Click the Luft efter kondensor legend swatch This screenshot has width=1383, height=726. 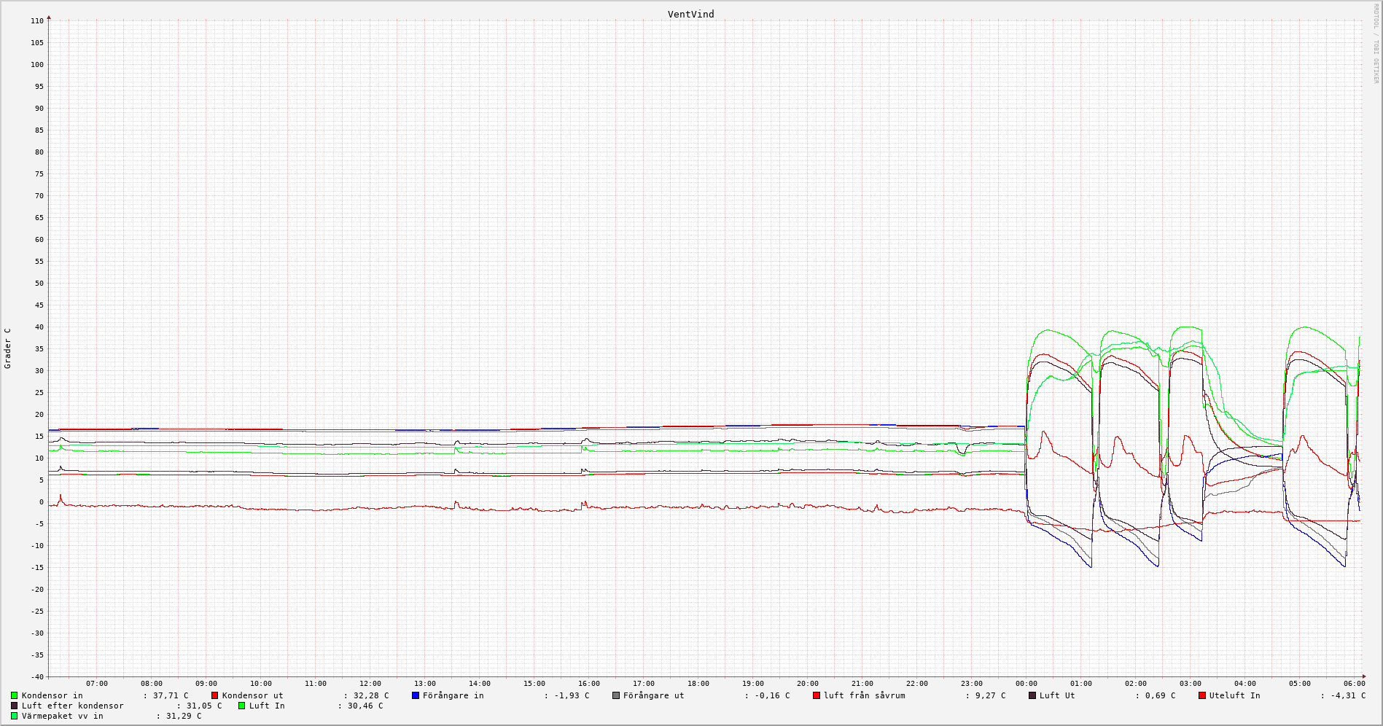pyautogui.click(x=14, y=706)
